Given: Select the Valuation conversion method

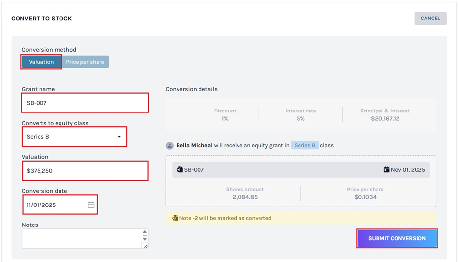Looking at the screenshot, I should (41, 62).
